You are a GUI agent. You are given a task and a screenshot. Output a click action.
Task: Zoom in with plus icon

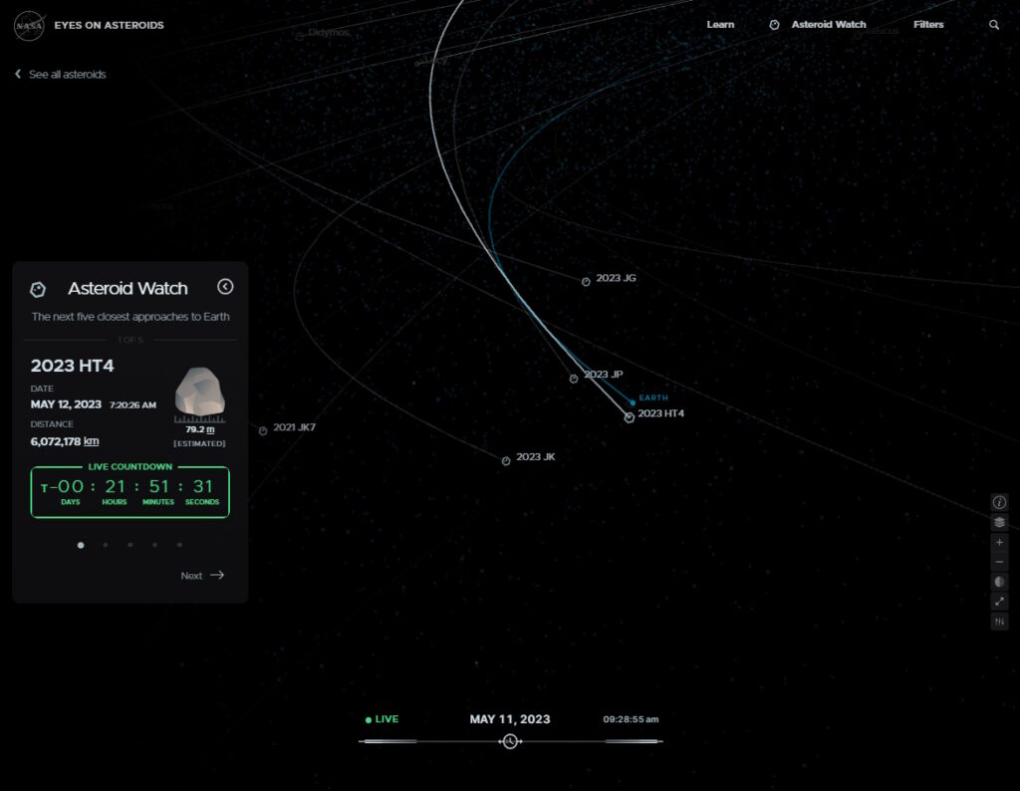click(x=999, y=543)
